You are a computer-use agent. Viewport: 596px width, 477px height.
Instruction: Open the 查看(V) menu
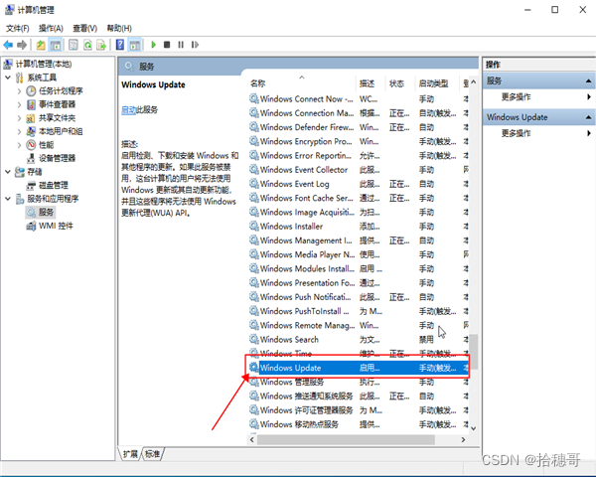tap(84, 28)
